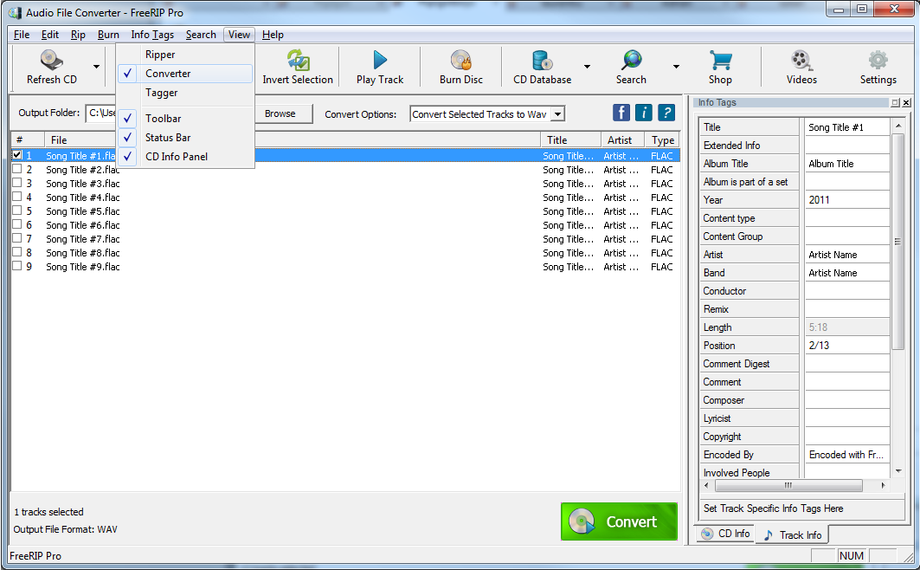Click the Position value field 2/13
This screenshot has height=570, width=920.
click(846, 345)
